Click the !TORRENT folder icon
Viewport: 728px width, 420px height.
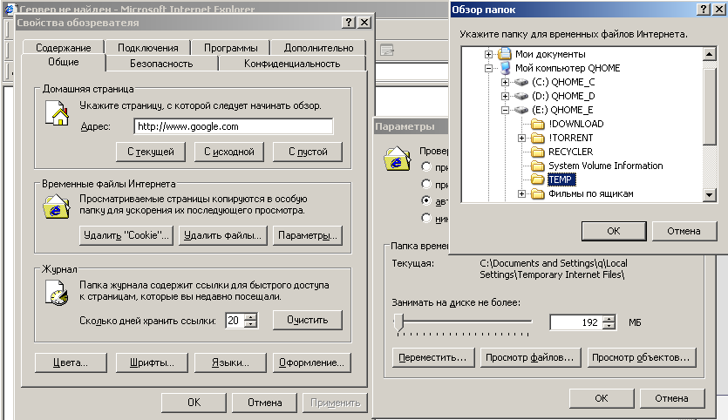(x=538, y=138)
